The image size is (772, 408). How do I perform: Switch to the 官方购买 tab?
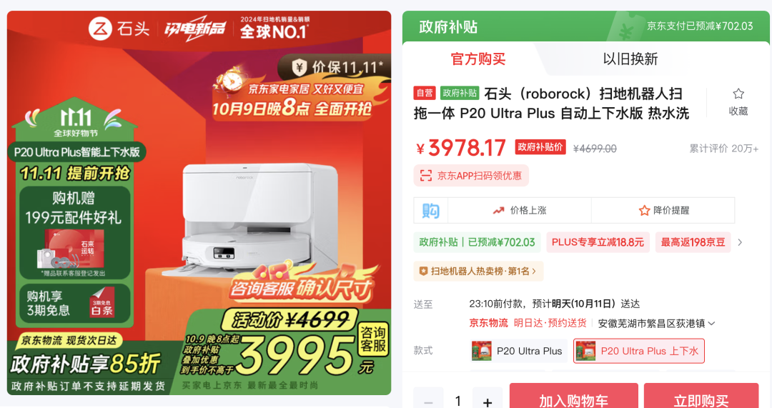tap(478, 59)
